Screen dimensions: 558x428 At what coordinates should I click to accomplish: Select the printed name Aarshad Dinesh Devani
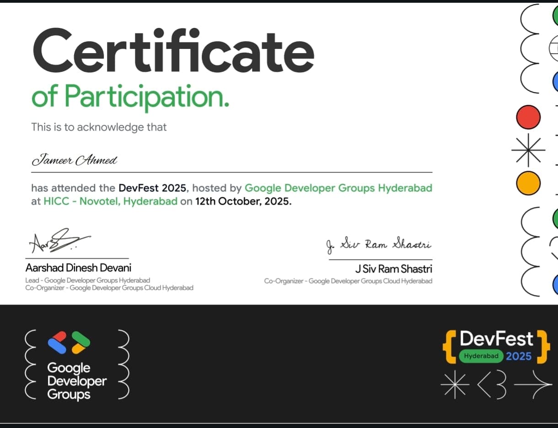pos(78,267)
